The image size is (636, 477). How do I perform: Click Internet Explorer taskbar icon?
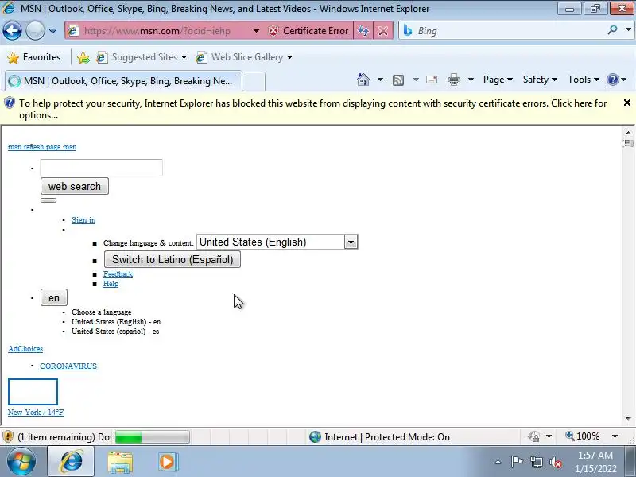click(x=72, y=462)
